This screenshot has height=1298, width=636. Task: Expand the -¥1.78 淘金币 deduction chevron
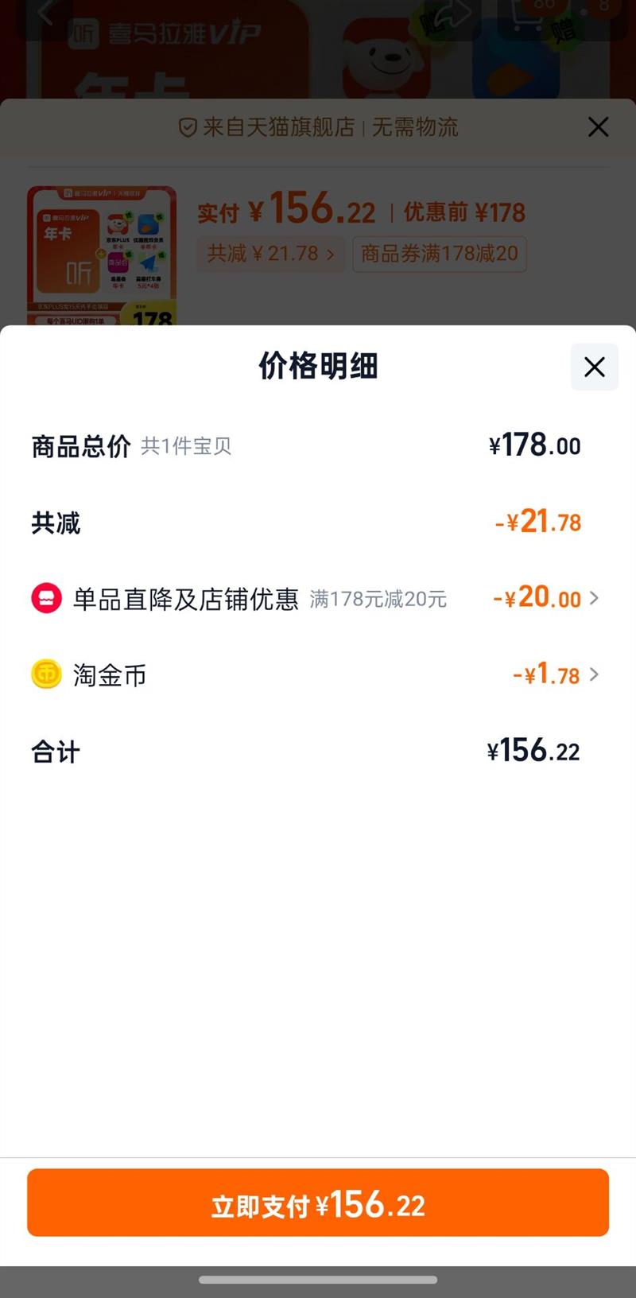click(594, 674)
